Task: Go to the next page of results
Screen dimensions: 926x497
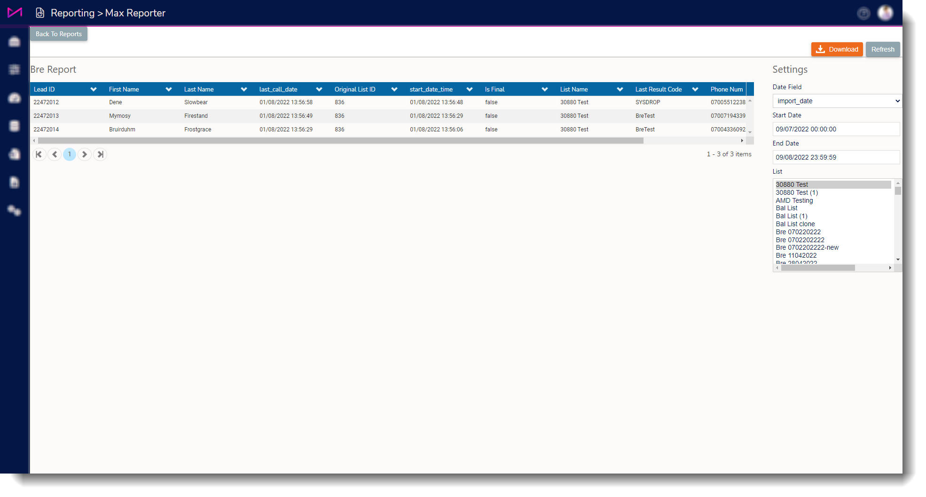Action: (x=85, y=154)
